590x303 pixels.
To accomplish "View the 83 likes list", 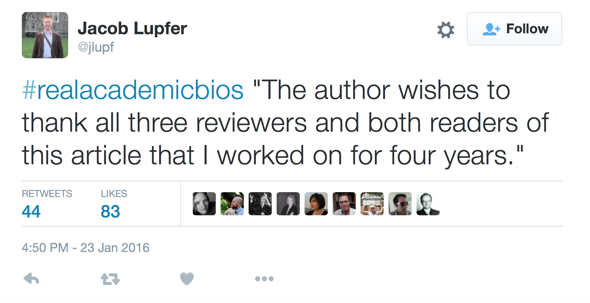I will (x=110, y=211).
